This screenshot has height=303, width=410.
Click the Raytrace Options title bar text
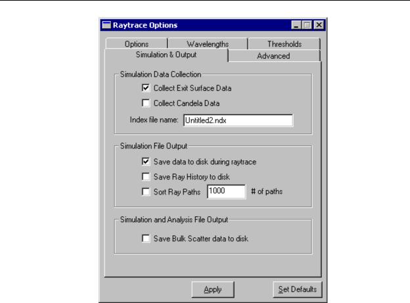[145, 25]
